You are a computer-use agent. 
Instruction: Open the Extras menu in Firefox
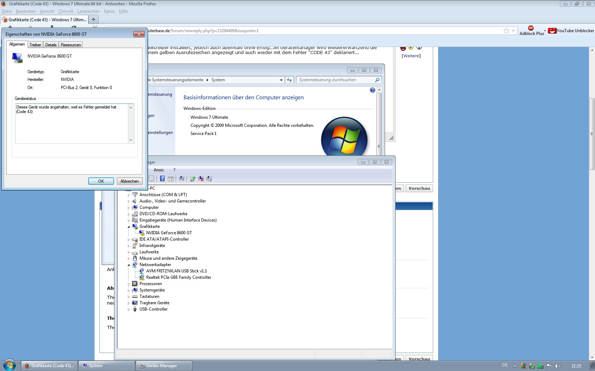pos(109,11)
